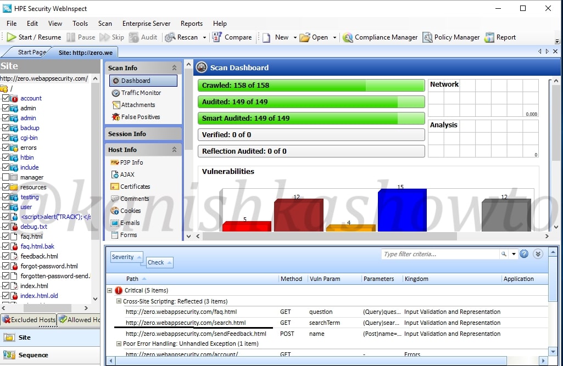Click the Open folder icon
This screenshot has width=563, height=366.
(x=304, y=37)
